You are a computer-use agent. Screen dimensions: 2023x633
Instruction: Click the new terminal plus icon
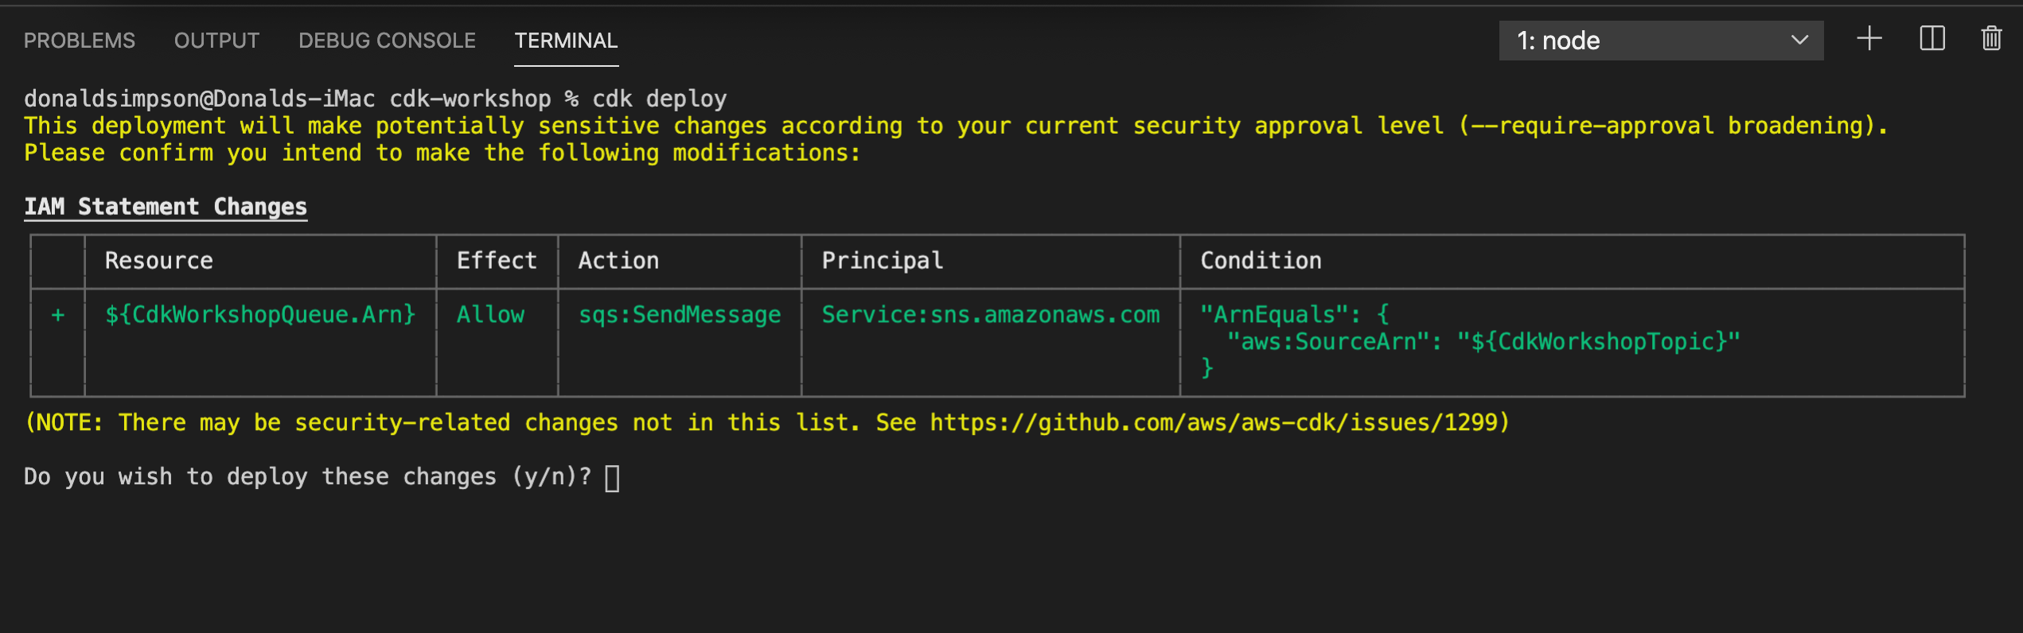pos(1869,39)
